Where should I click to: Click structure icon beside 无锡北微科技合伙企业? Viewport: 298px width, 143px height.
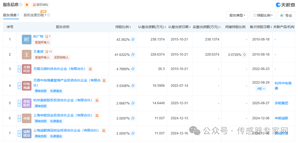coord(90,69)
